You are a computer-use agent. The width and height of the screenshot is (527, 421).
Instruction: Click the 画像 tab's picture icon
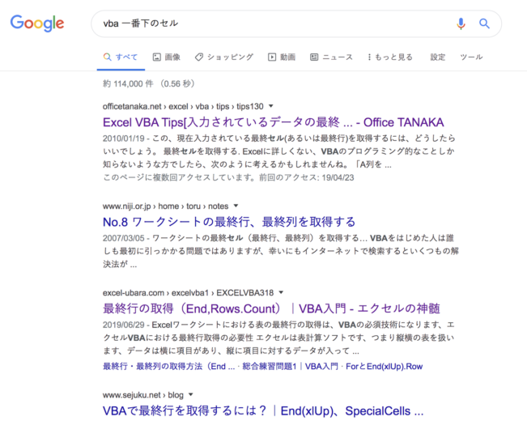click(x=156, y=57)
